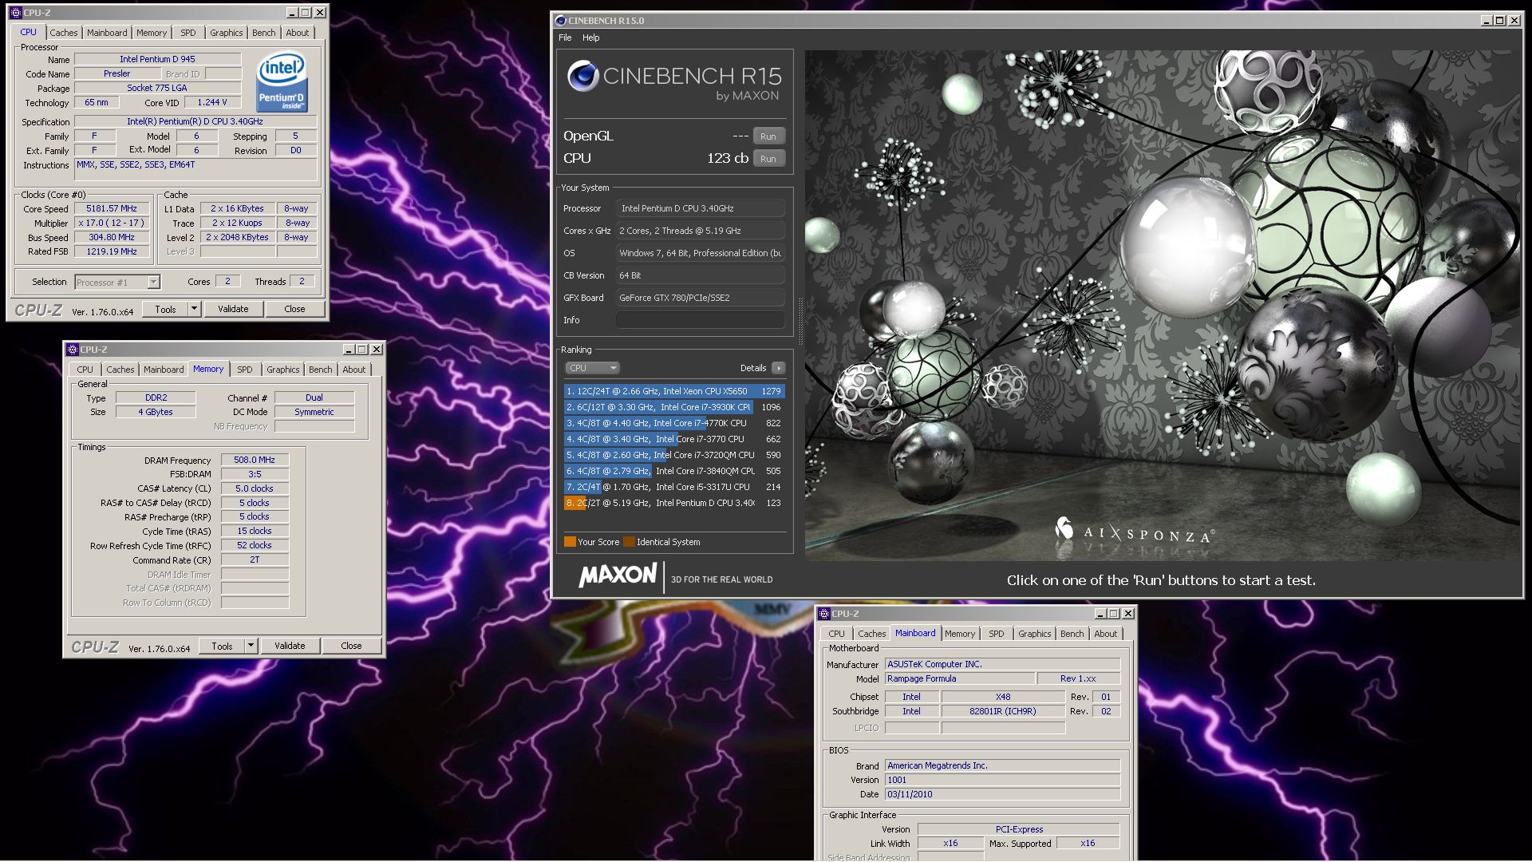Click Tools button in top CPU-Z window

[166, 309]
